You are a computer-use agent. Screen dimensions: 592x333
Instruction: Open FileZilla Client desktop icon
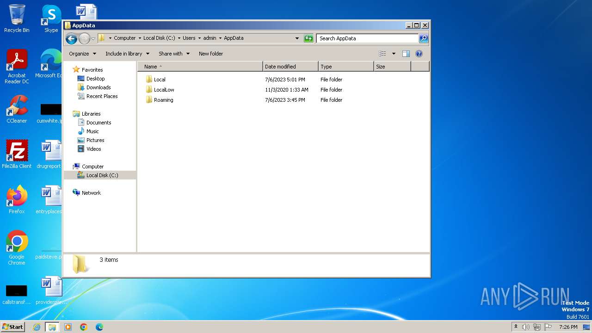point(17,154)
